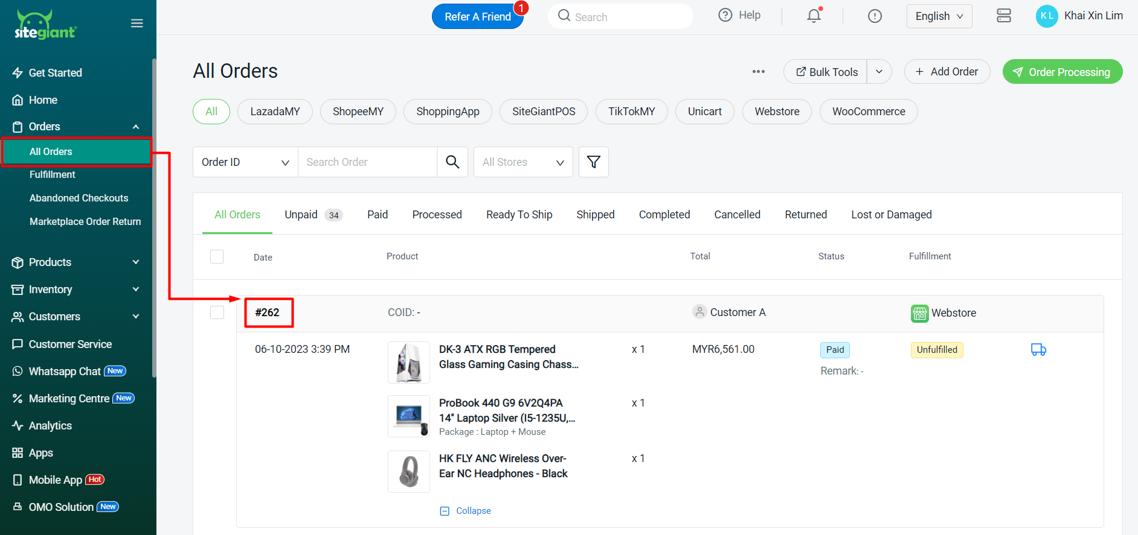Open the SiteGiant logo home link
Viewport: 1138px width, 535px height.
tap(46, 25)
